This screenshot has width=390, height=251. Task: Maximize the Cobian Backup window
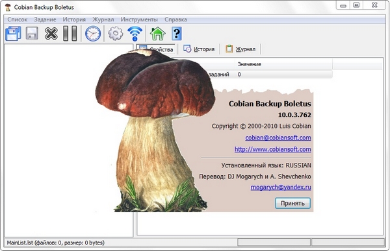coord(356,5)
